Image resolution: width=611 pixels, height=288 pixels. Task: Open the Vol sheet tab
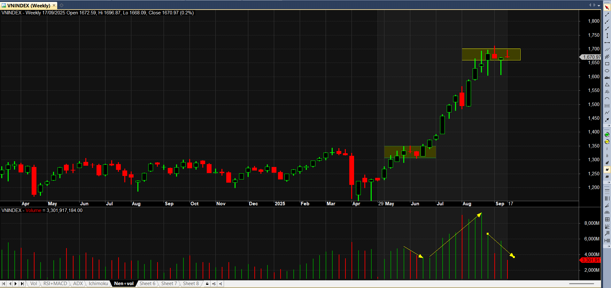tap(34, 284)
